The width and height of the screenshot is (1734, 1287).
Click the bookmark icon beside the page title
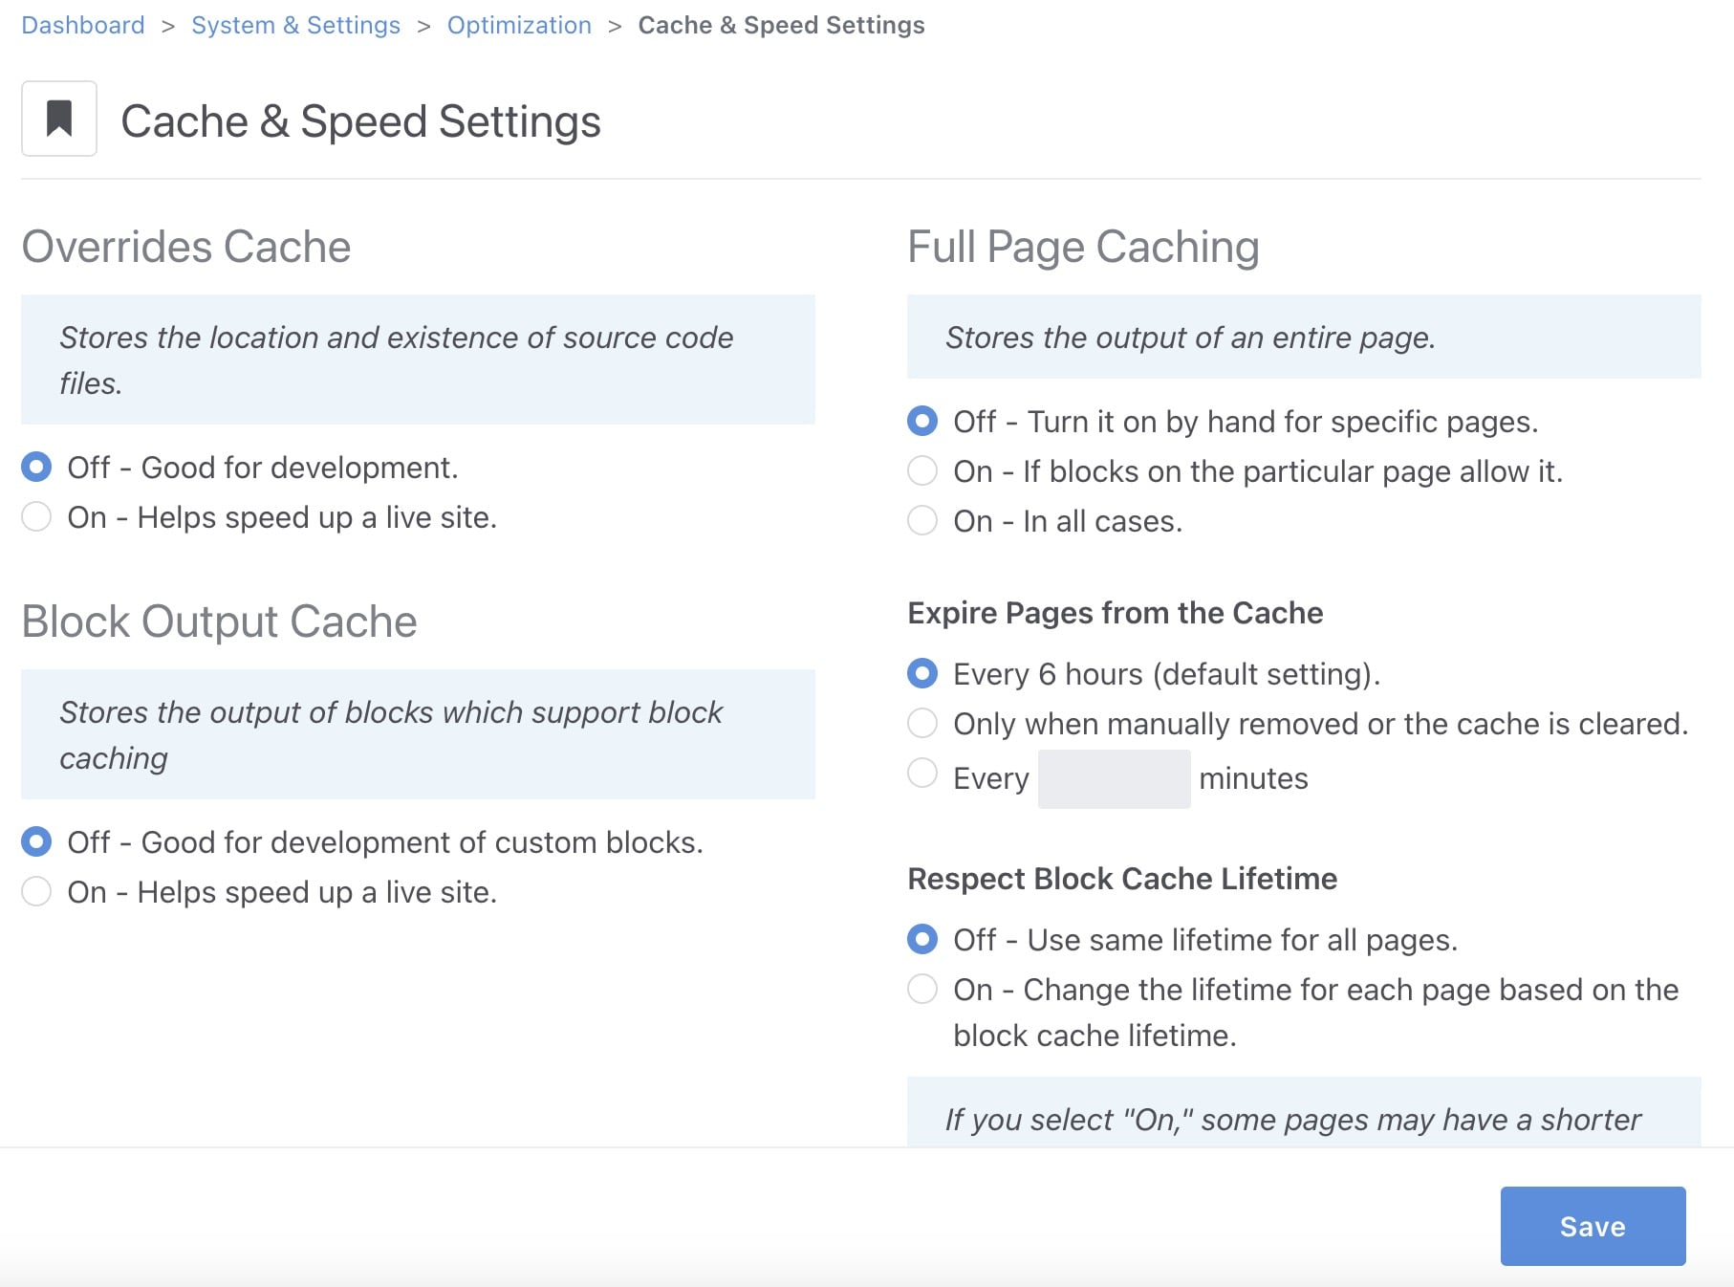click(59, 119)
